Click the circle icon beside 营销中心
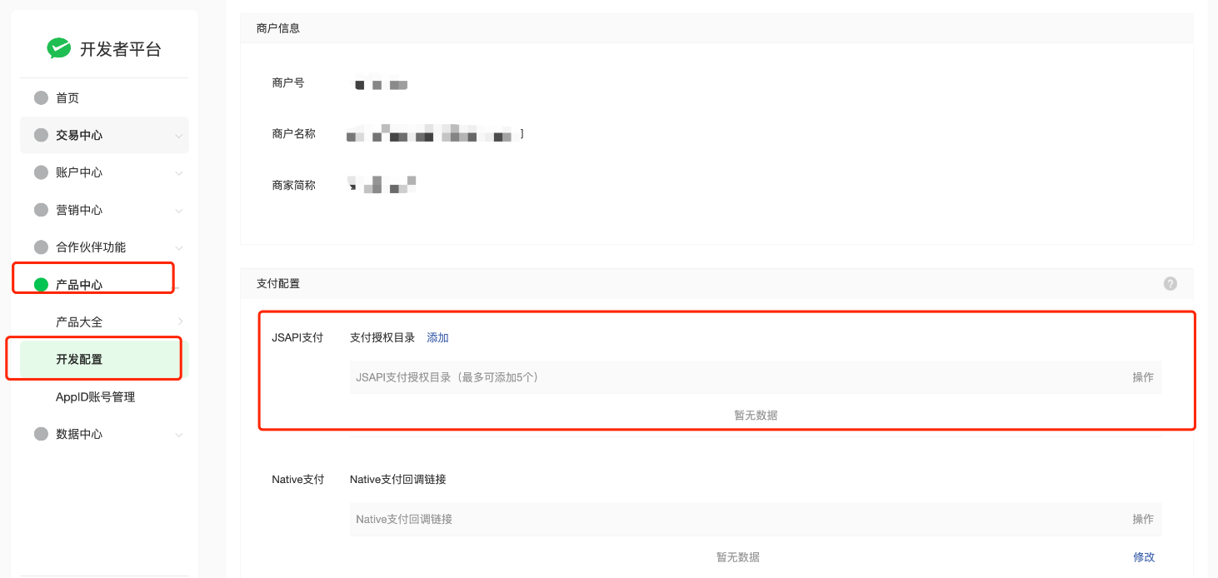 [41, 210]
